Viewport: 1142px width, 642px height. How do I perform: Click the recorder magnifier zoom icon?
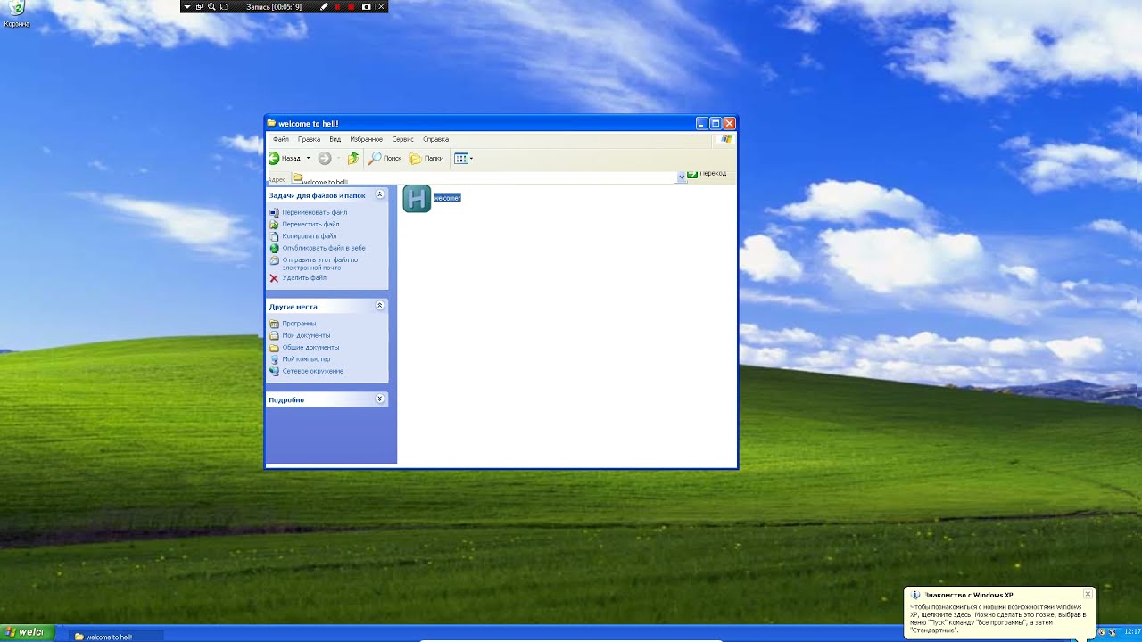pos(211,7)
